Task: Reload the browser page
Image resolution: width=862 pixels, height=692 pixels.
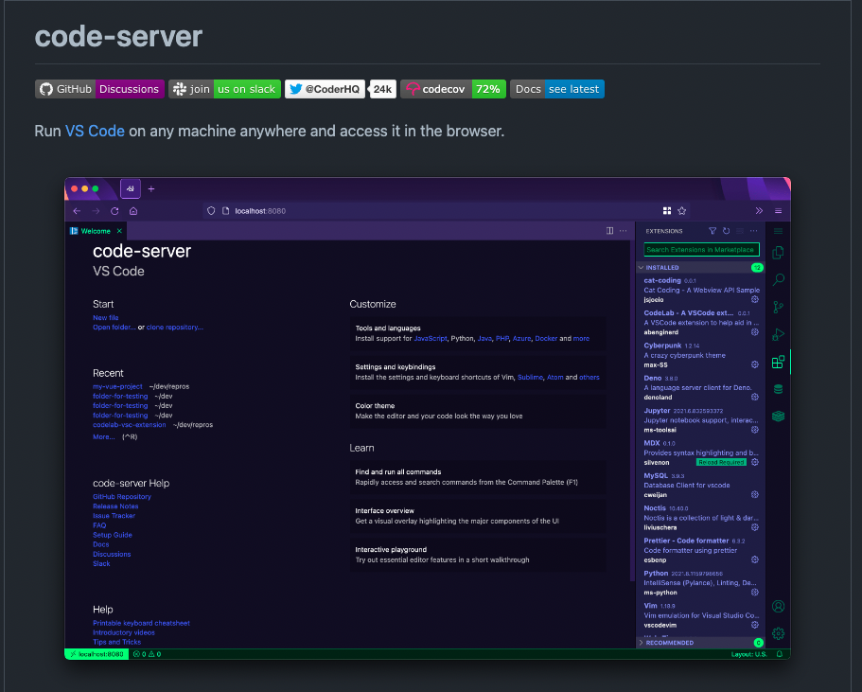Action: [114, 211]
